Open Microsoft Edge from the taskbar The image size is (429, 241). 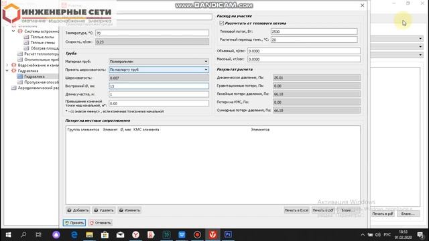click(x=74, y=234)
